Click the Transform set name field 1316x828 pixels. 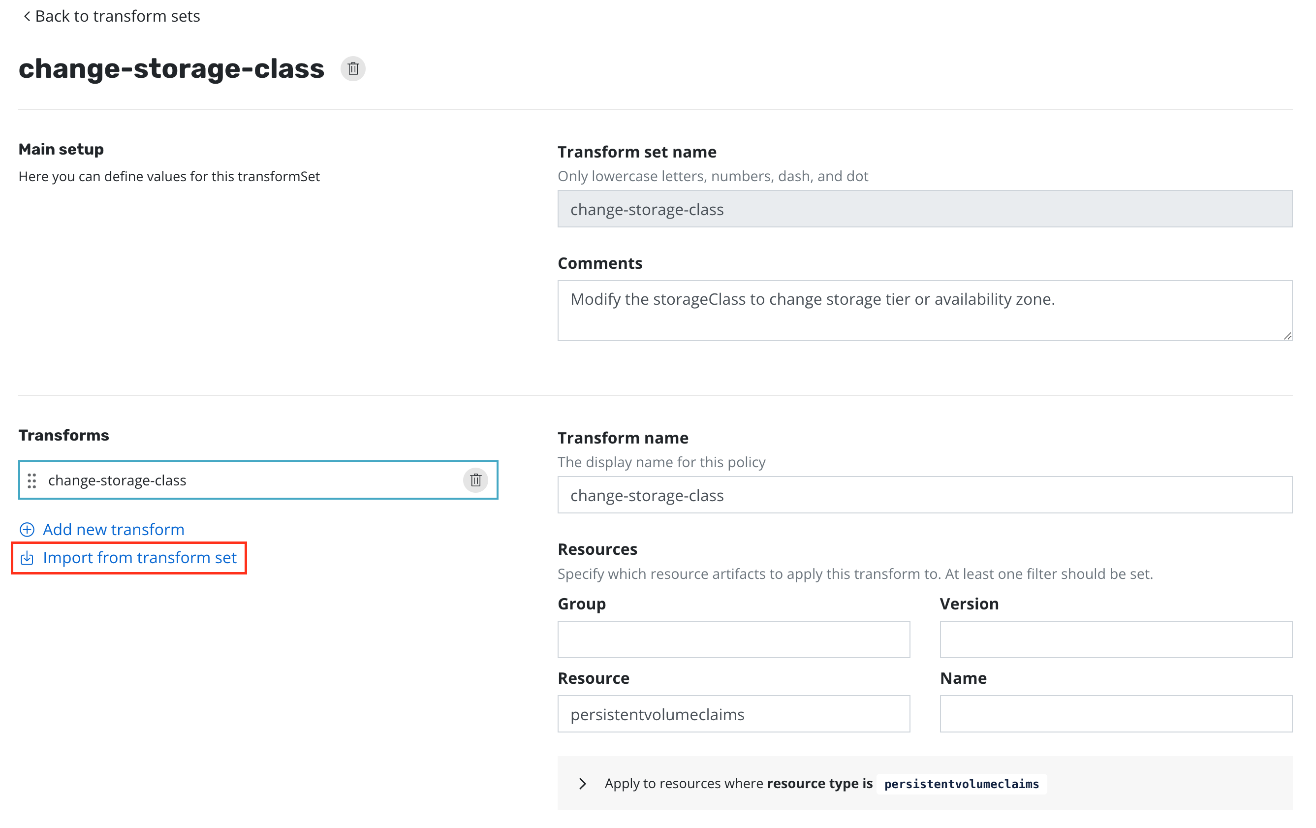(924, 209)
